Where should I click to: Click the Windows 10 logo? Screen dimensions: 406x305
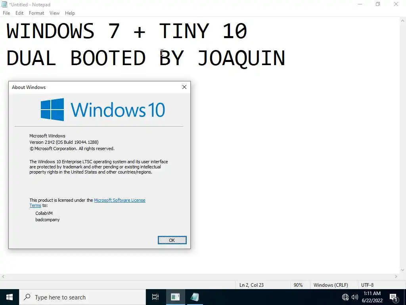click(103, 110)
